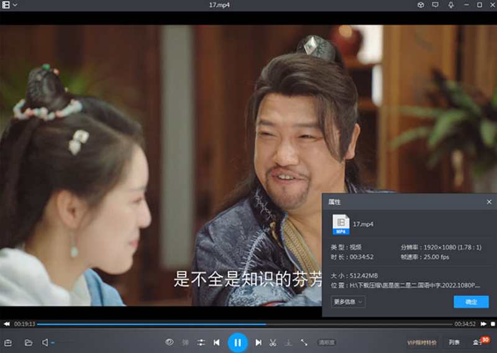Mute the volume speaker icon
497x353 pixels.
[45, 342]
